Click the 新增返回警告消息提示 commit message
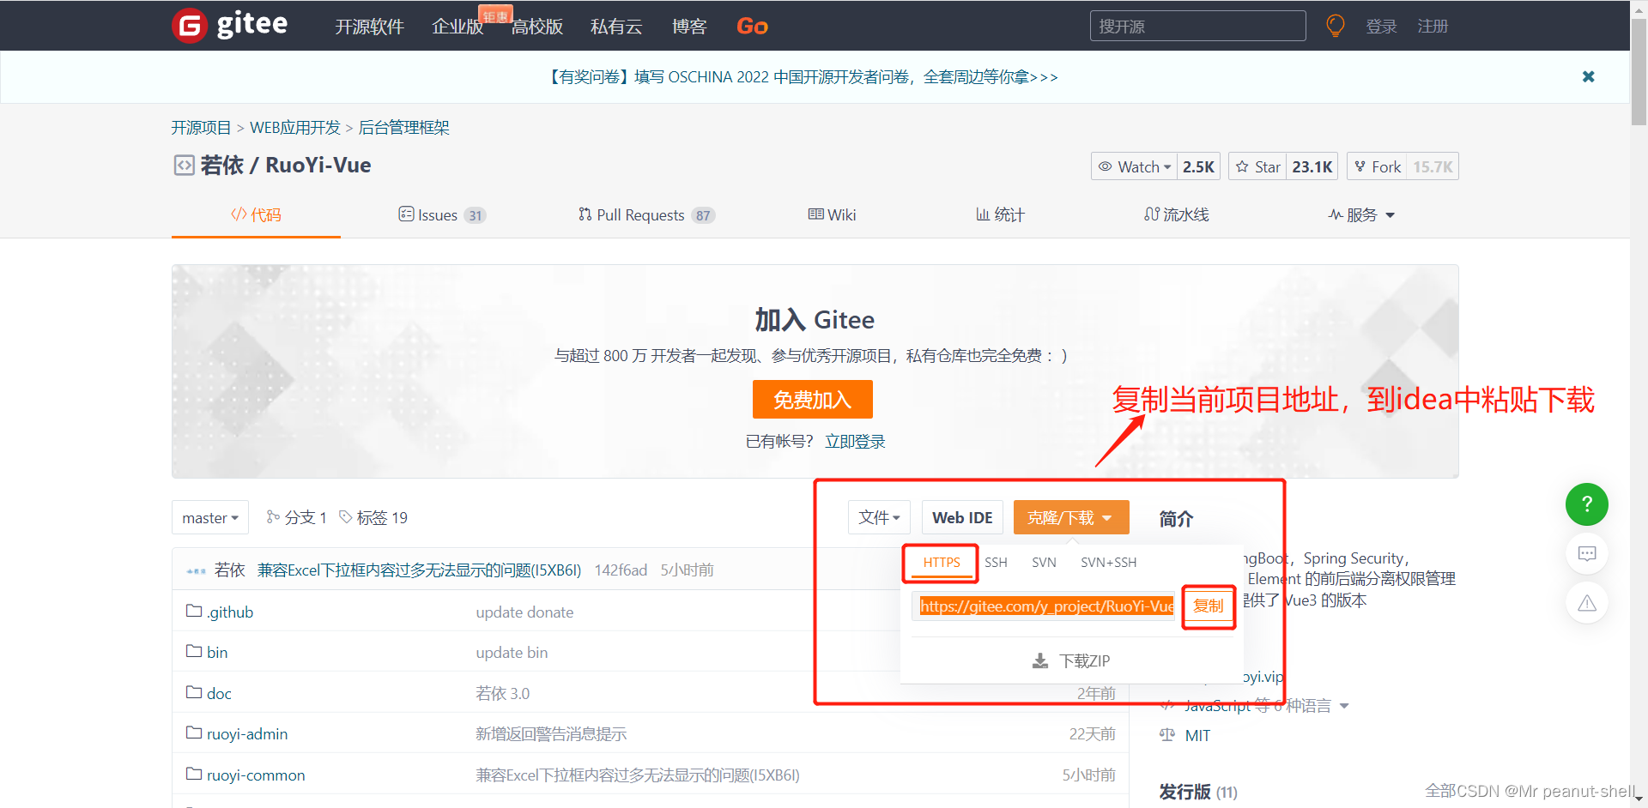 [x=551, y=733]
